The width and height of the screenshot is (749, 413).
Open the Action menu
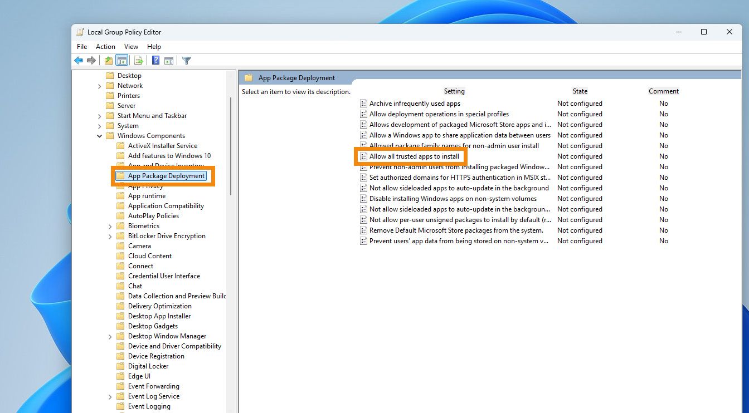105,47
